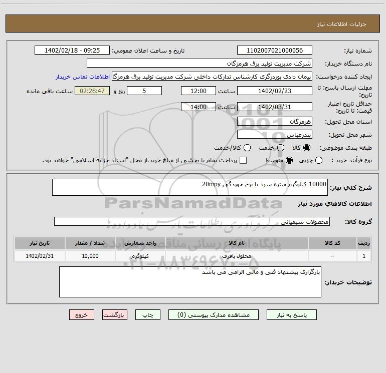The image size is (386, 373).
Task: Toggle the اسناد خزانه اسلامی payment checkbox
Action: [243, 160]
